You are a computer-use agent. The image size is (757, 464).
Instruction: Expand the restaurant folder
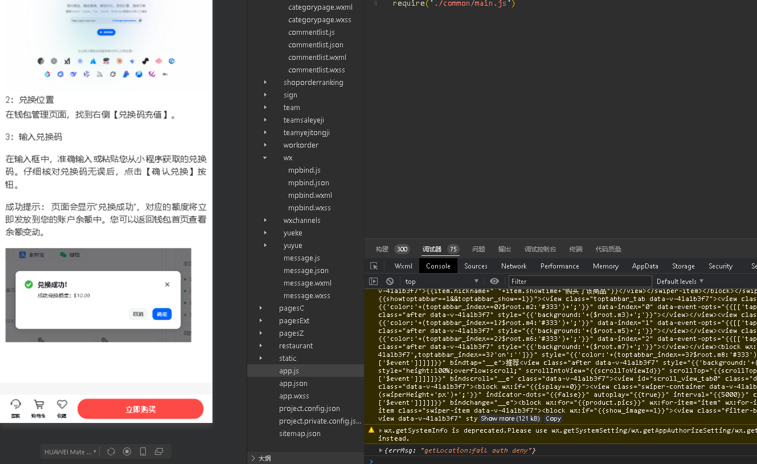[x=260, y=345]
